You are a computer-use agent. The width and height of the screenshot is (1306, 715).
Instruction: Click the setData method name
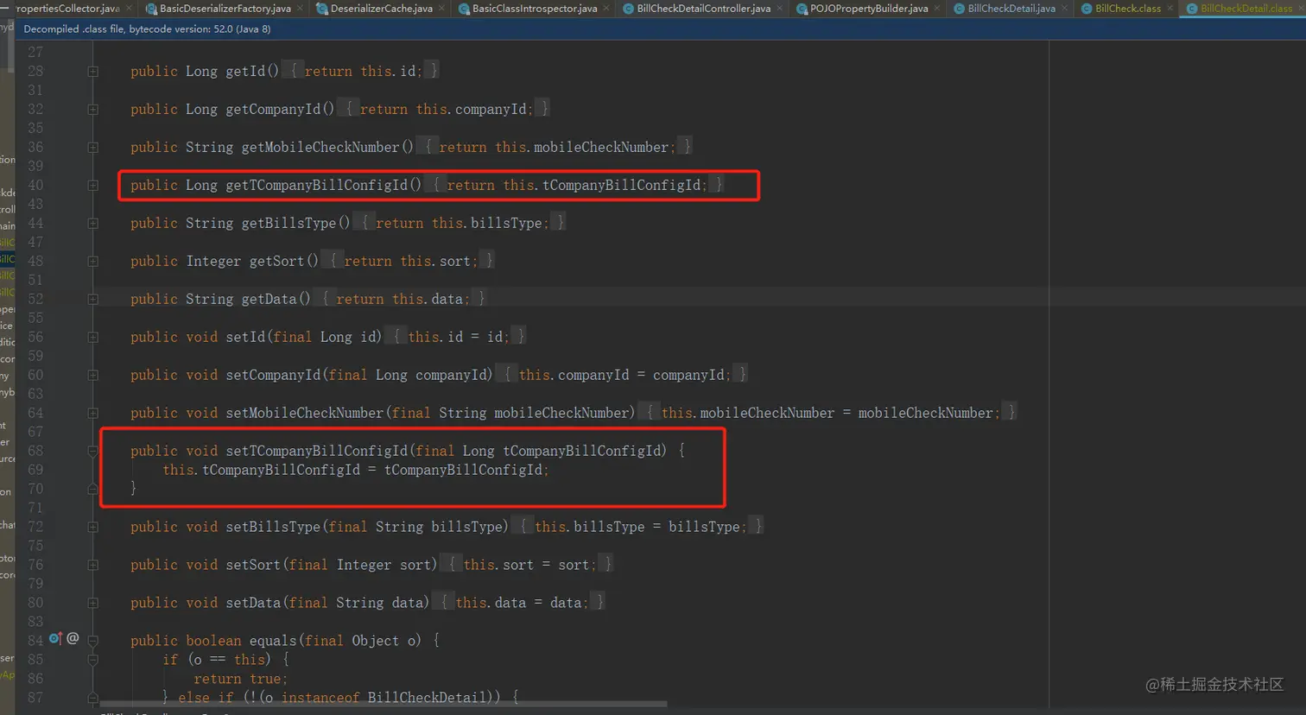pos(253,603)
